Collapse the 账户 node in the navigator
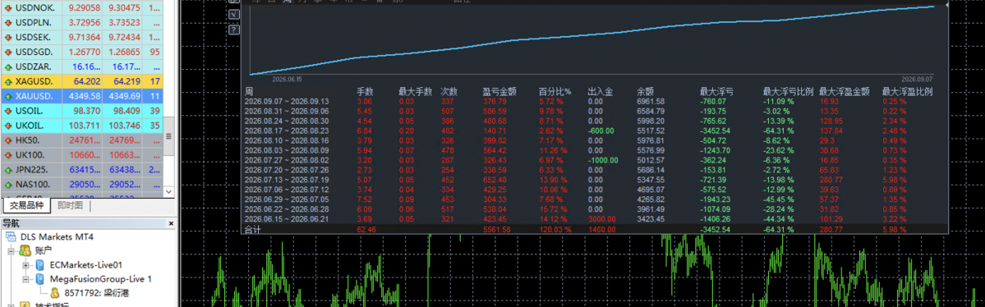The width and height of the screenshot is (985, 307). [12, 250]
